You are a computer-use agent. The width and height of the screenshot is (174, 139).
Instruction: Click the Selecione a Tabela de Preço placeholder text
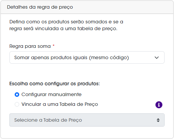(x=48, y=120)
